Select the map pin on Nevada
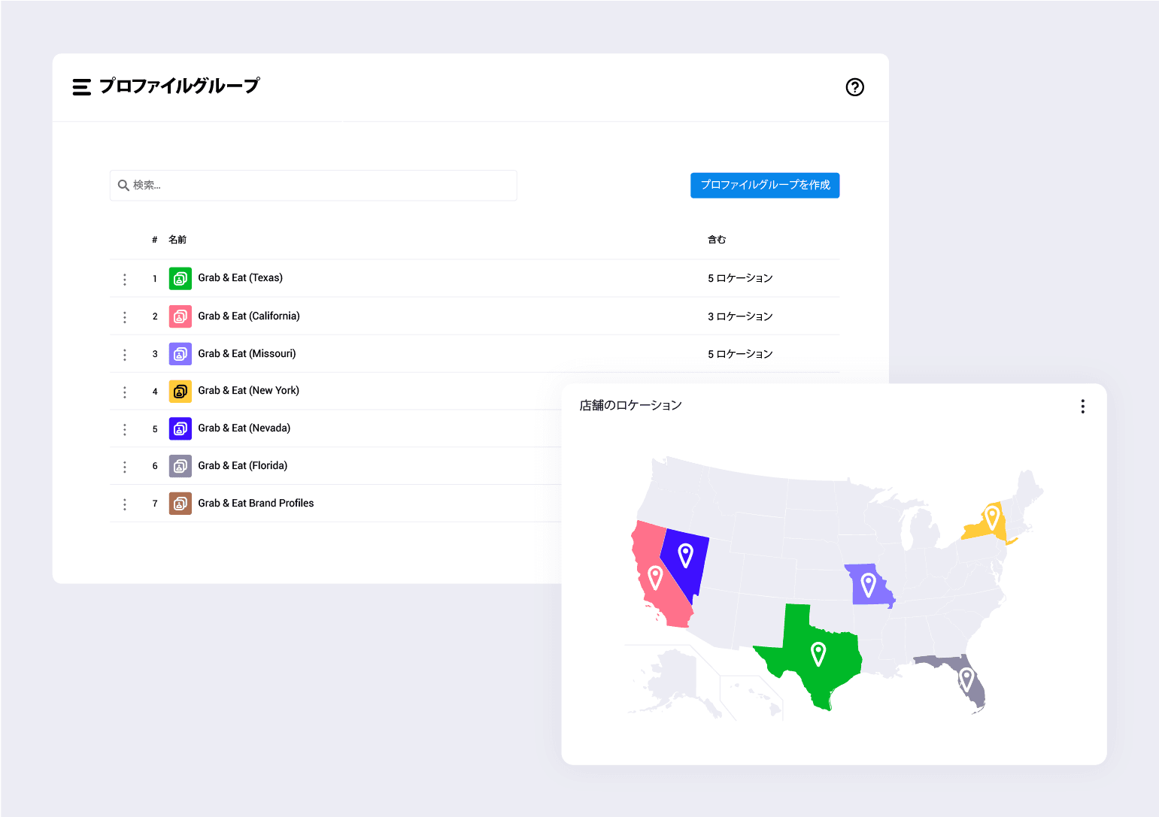Screen dimensions: 1159x817 [685, 555]
